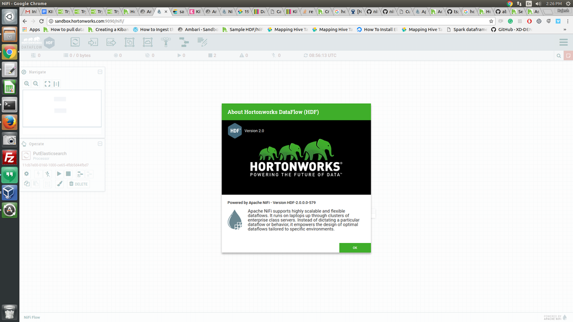Select the Remote Process Group toolbar icon

point(147,42)
